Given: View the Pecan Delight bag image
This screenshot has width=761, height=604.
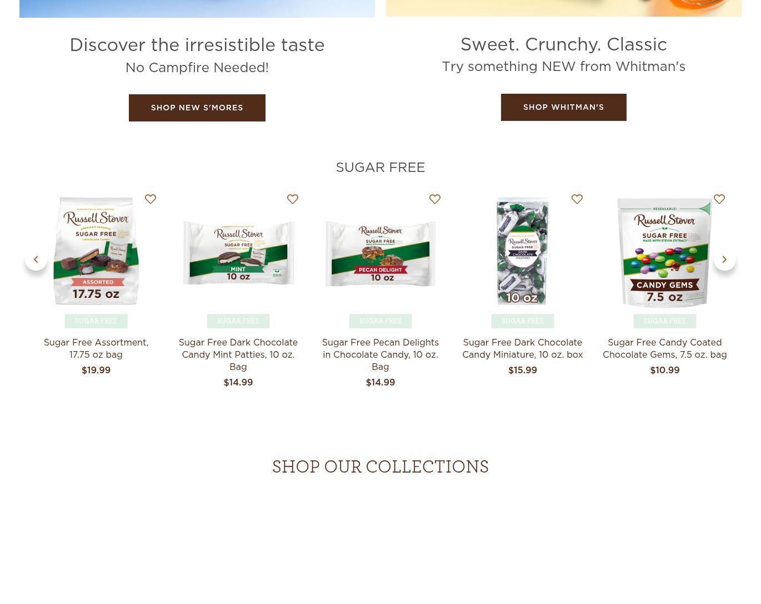Looking at the screenshot, I should tap(380, 253).
